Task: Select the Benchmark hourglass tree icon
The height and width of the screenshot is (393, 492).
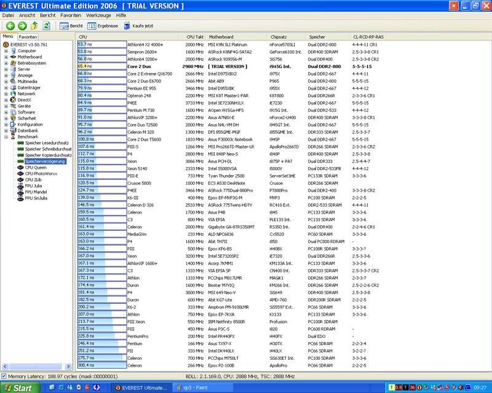Action: (13, 137)
